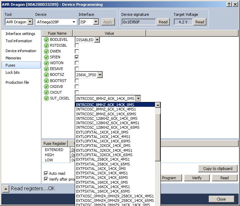Collapse the status log with the arrow icon
The width and height of the screenshot is (240, 206).
coord(6,189)
